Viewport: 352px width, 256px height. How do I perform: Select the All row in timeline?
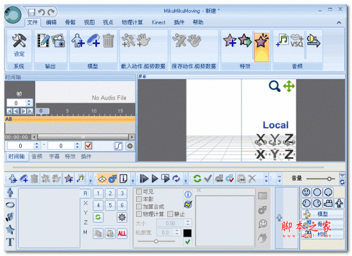[70, 119]
